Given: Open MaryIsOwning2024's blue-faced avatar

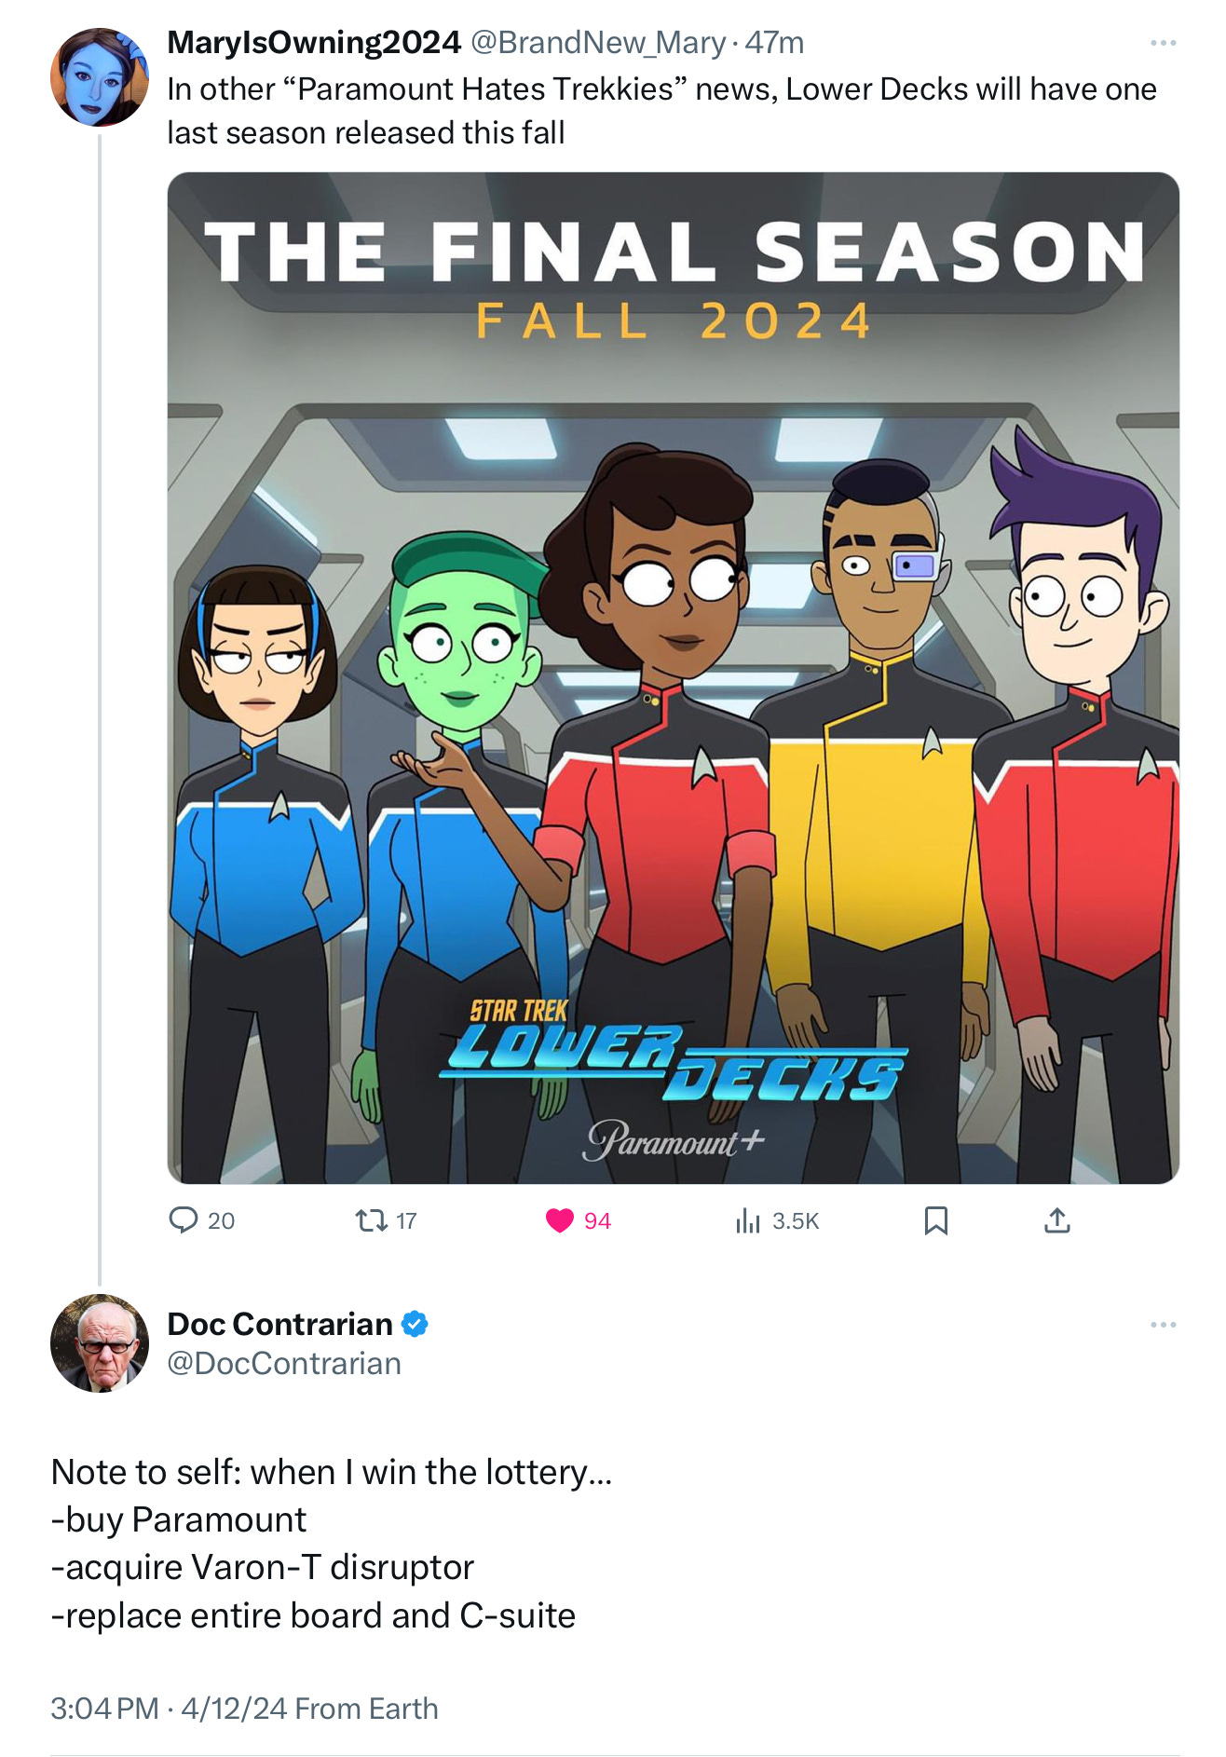Looking at the screenshot, I should coord(100,76).
